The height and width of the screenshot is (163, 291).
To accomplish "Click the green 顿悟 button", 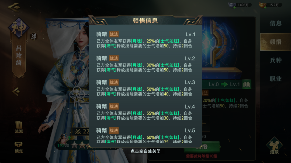I will (x=202, y=147).
